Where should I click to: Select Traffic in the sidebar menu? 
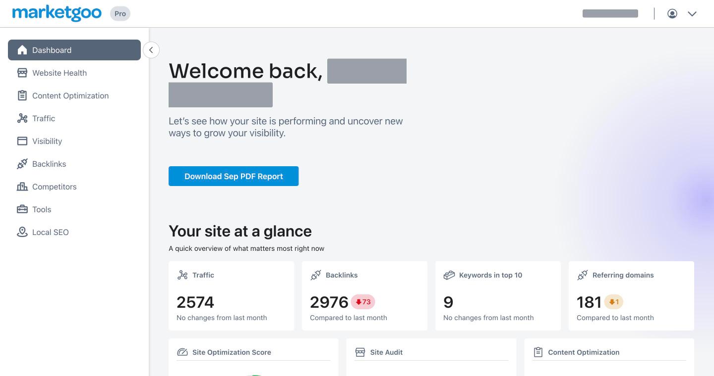click(74, 118)
